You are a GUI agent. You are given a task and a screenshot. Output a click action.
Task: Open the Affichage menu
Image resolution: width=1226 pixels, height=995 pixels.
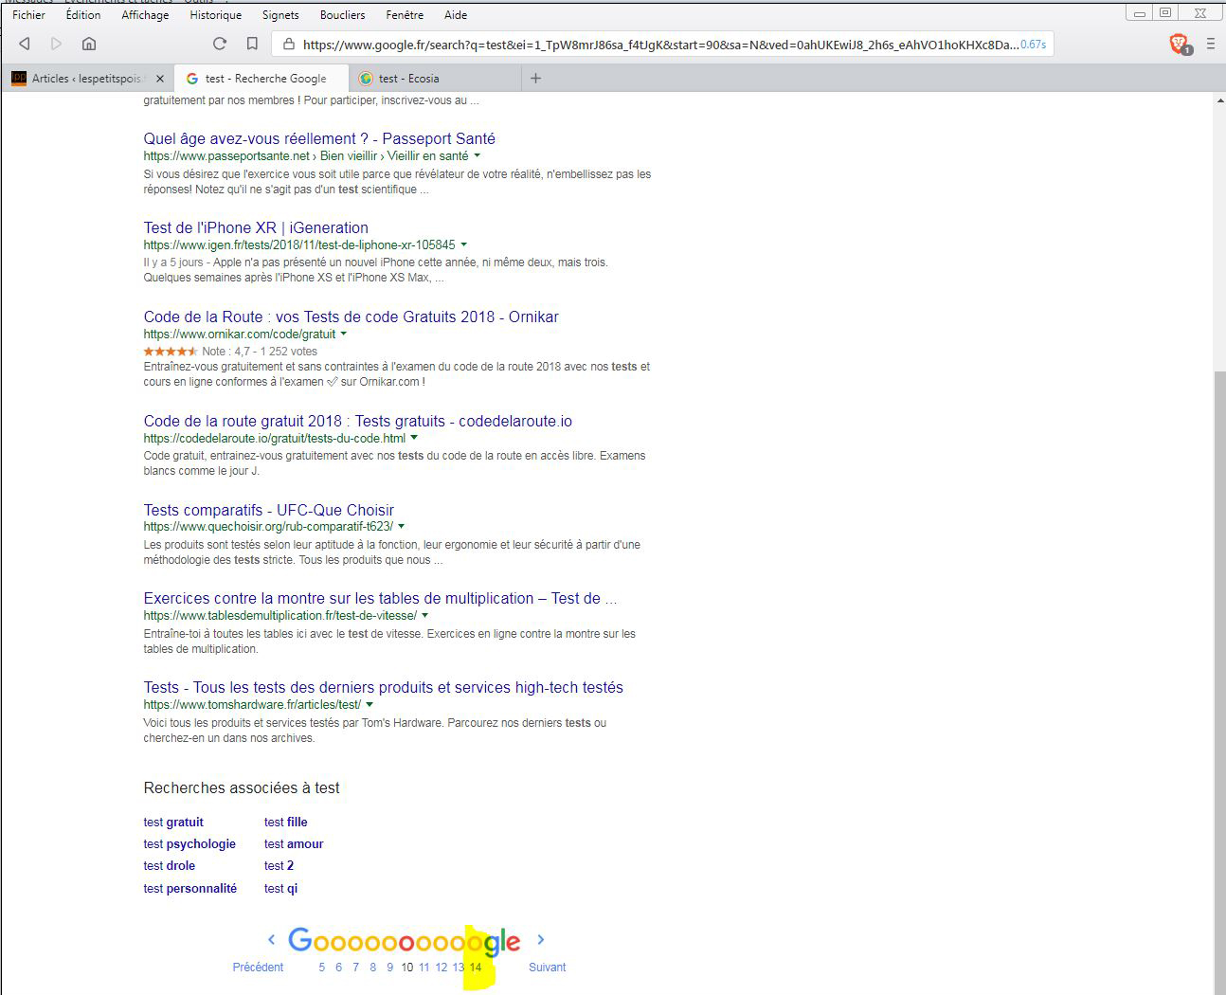(145, 15)
